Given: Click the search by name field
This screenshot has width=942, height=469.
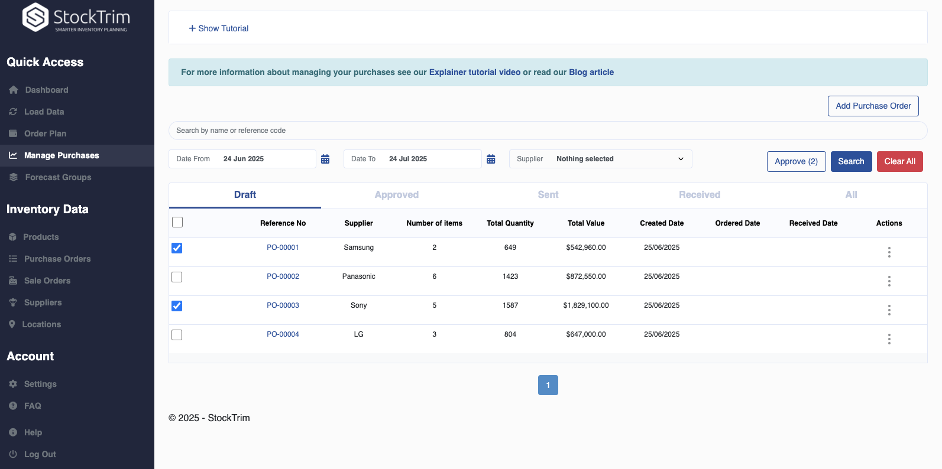Looking at the screenshot, I should pyautogui.click(x=548, y=131).
